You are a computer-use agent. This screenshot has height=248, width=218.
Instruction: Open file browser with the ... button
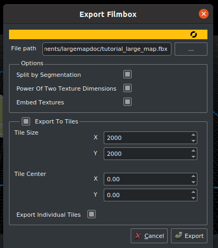(191, 49)
